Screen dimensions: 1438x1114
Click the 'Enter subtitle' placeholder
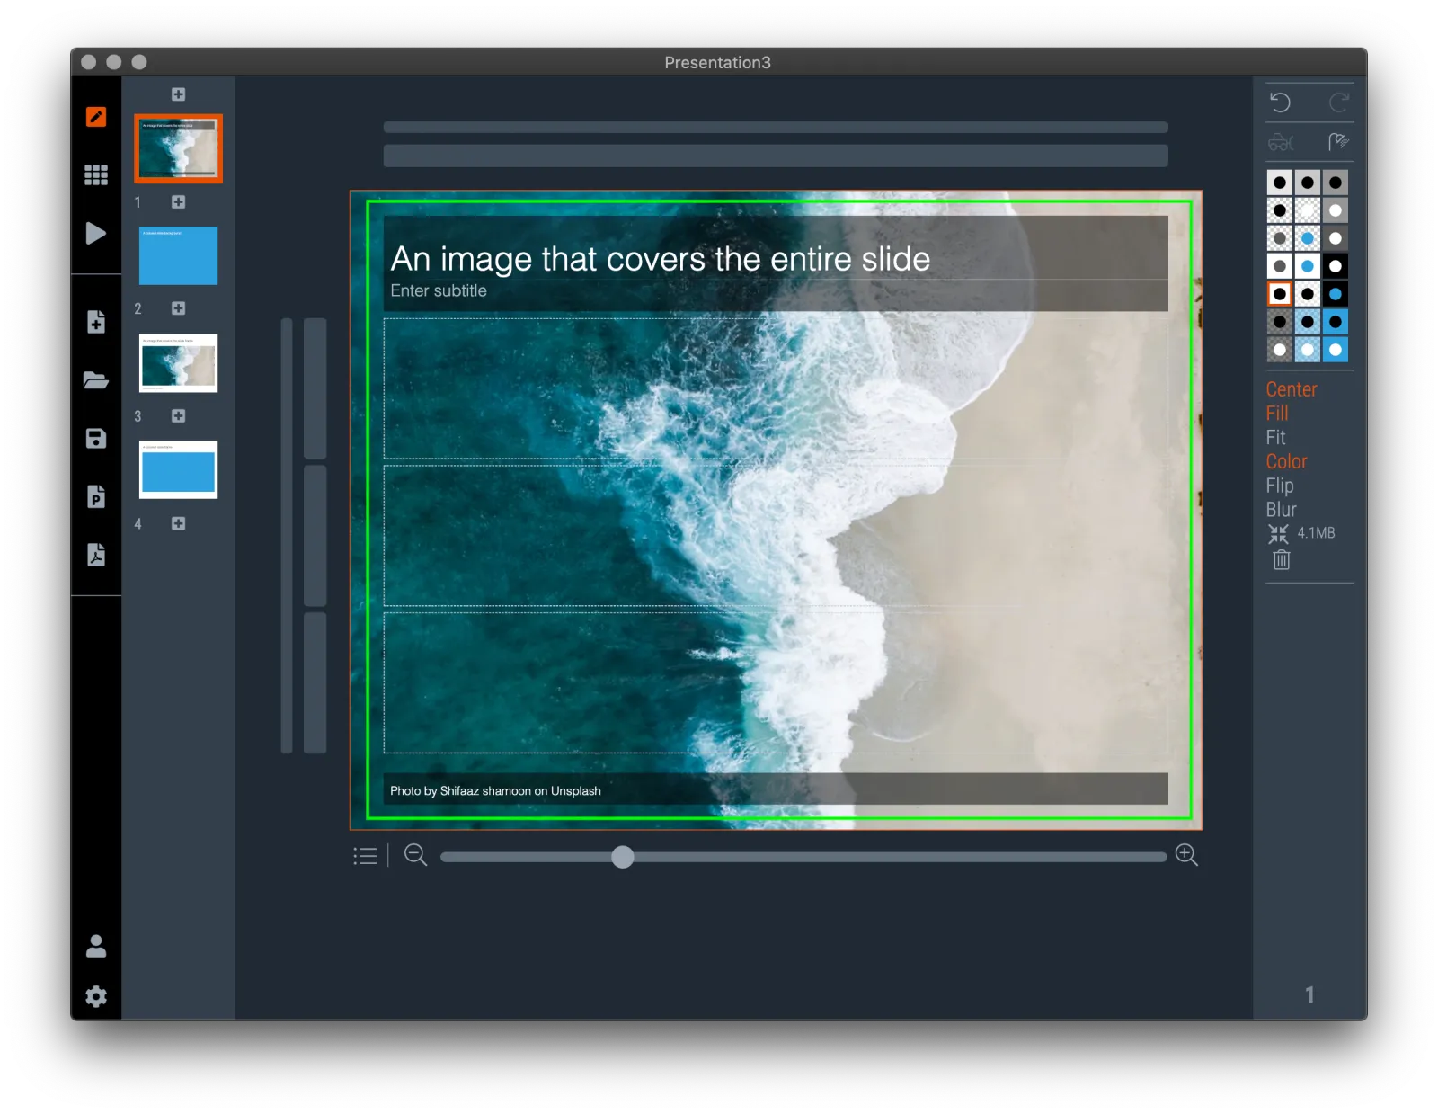point(439,291)
